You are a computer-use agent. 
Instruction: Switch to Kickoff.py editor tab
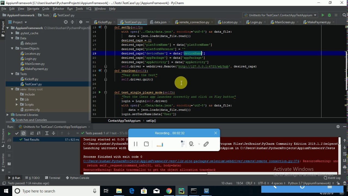[105, 22]
